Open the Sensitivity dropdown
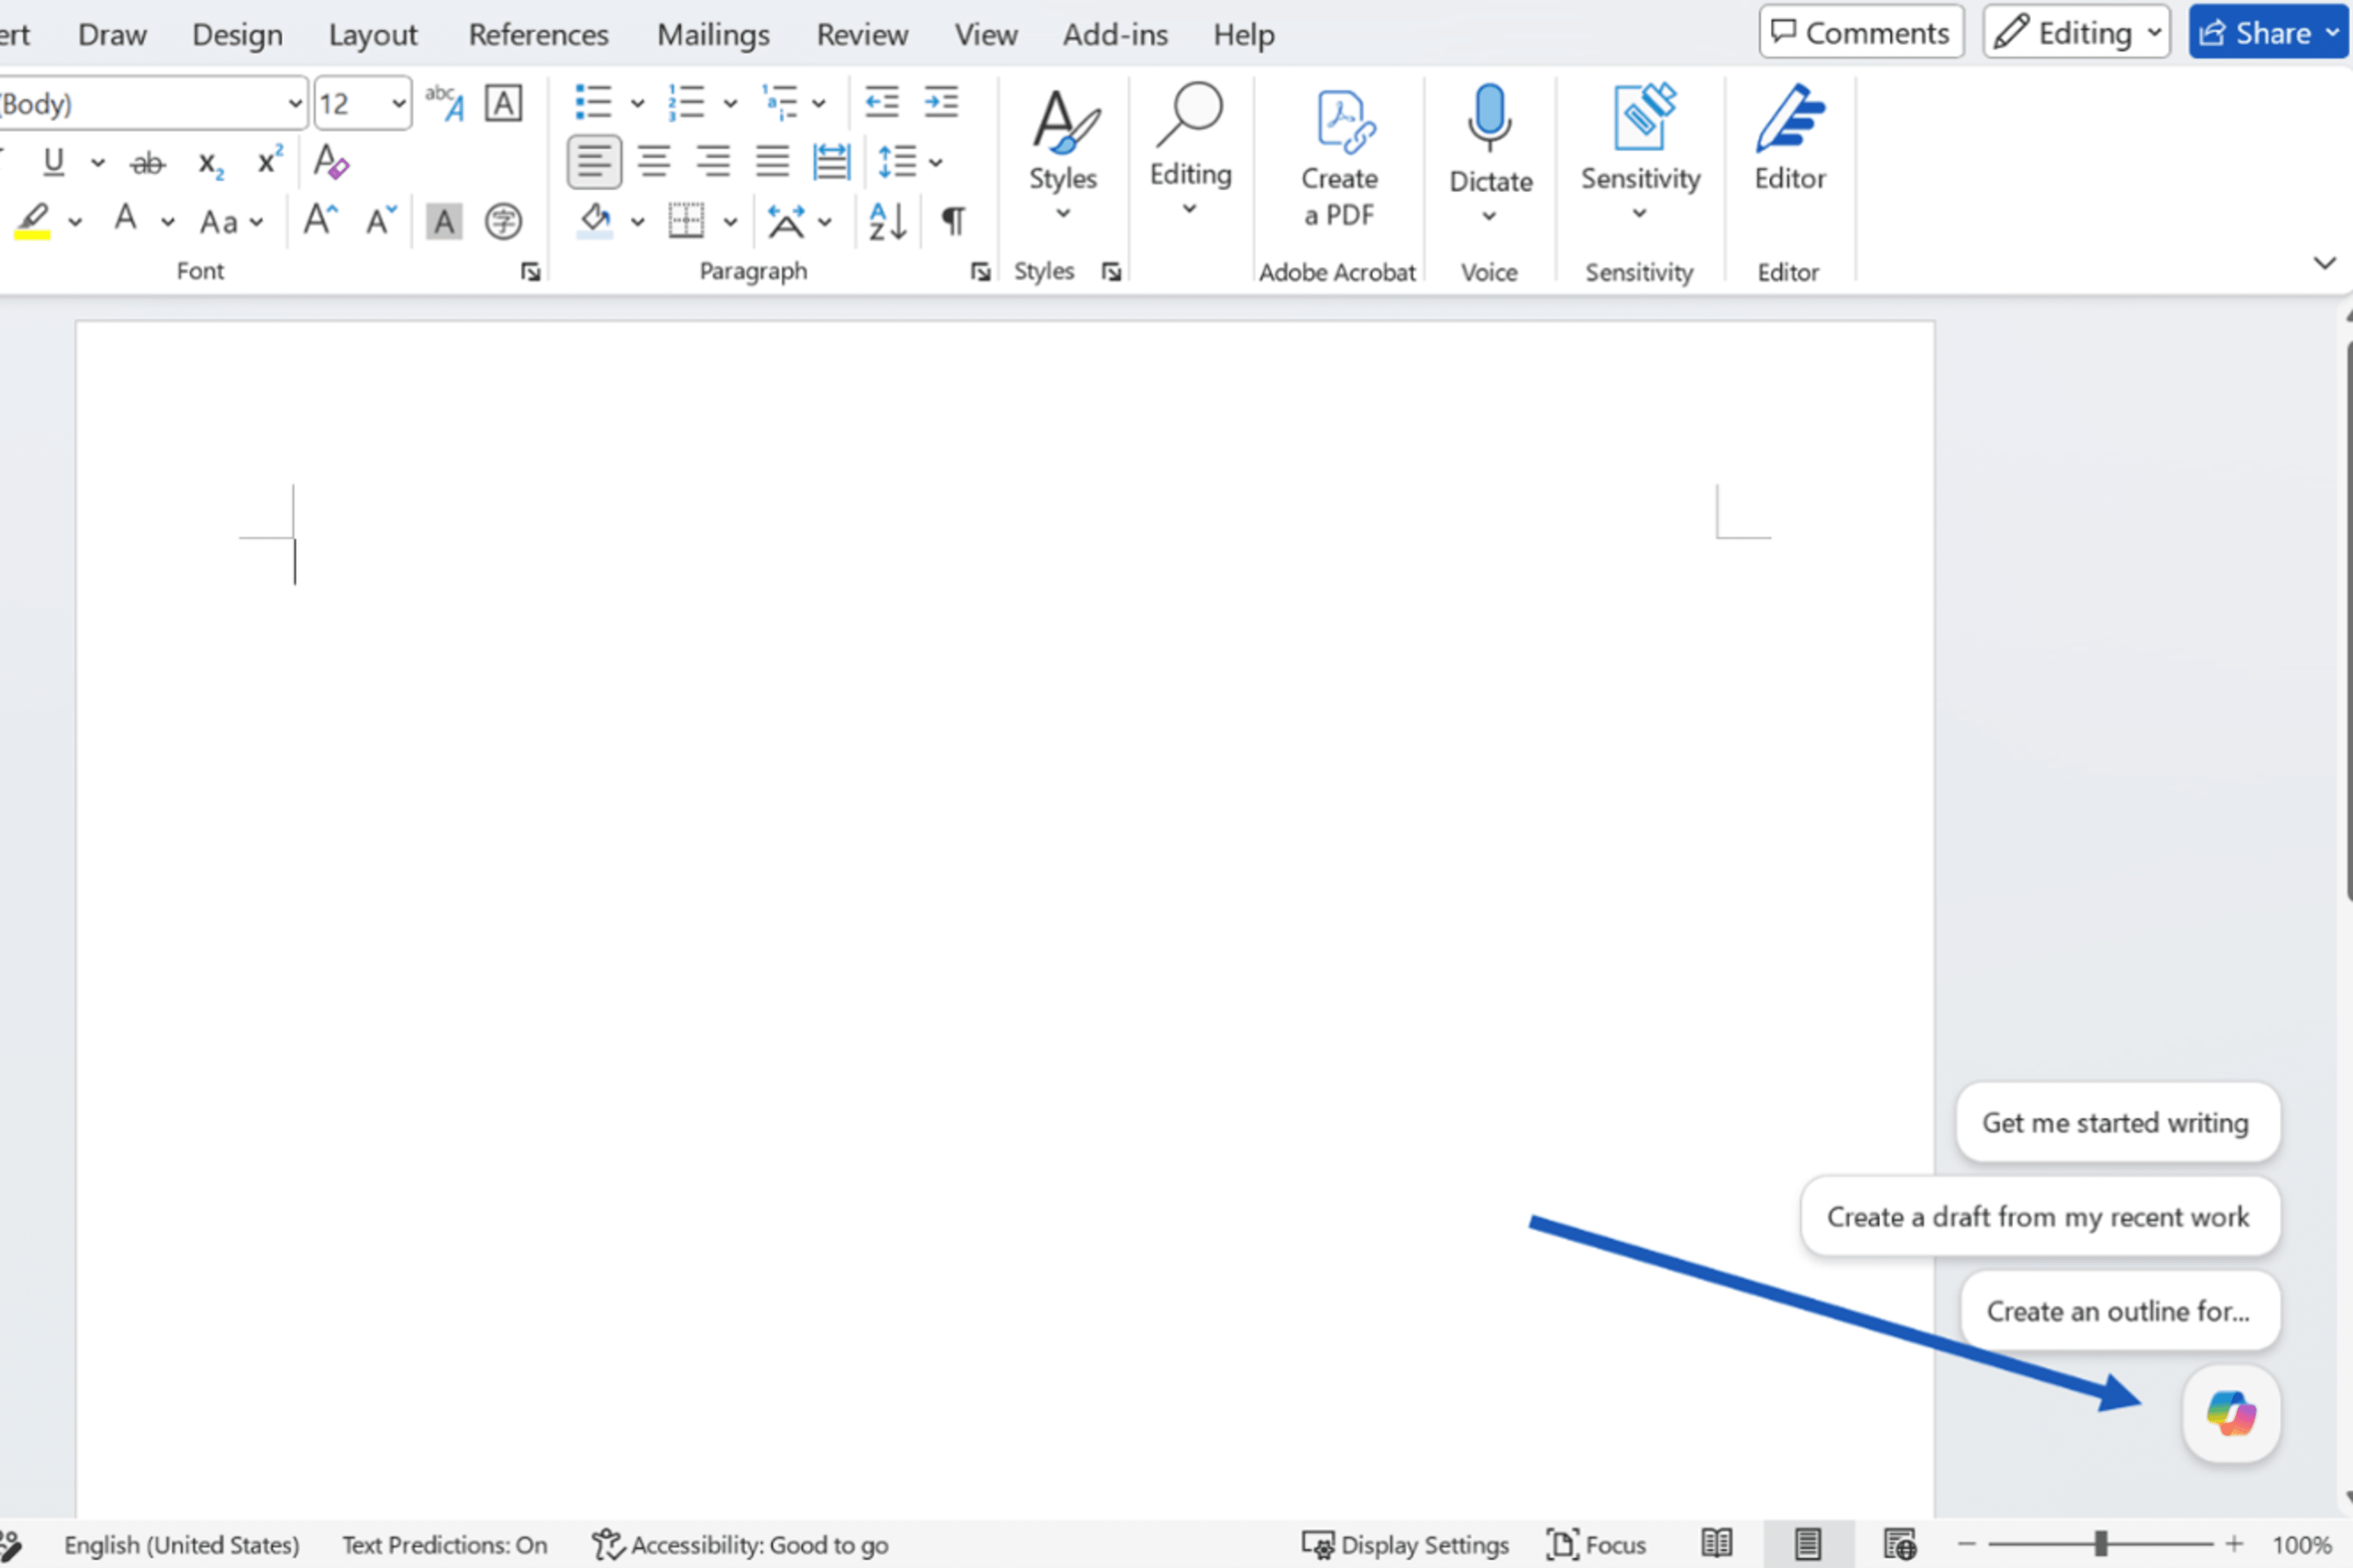Viewport: 2353px width, 1568px height. point(1640,213)
